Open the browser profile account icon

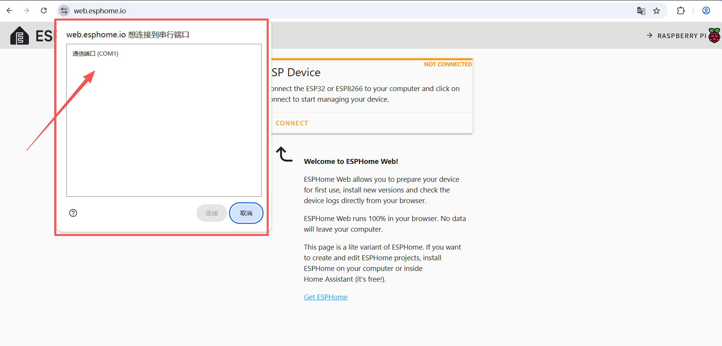(706, 11)
